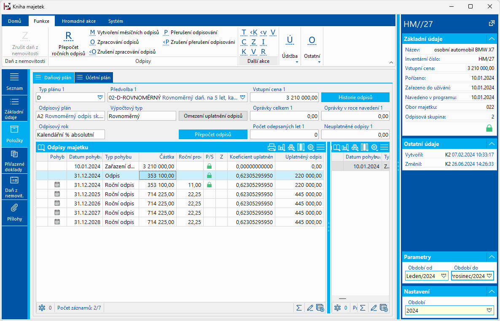The width and height of the screenshot is (500, 321).
Task: Click the snowflake icon in the bottom-left status bar
Action: pos(42,308)
